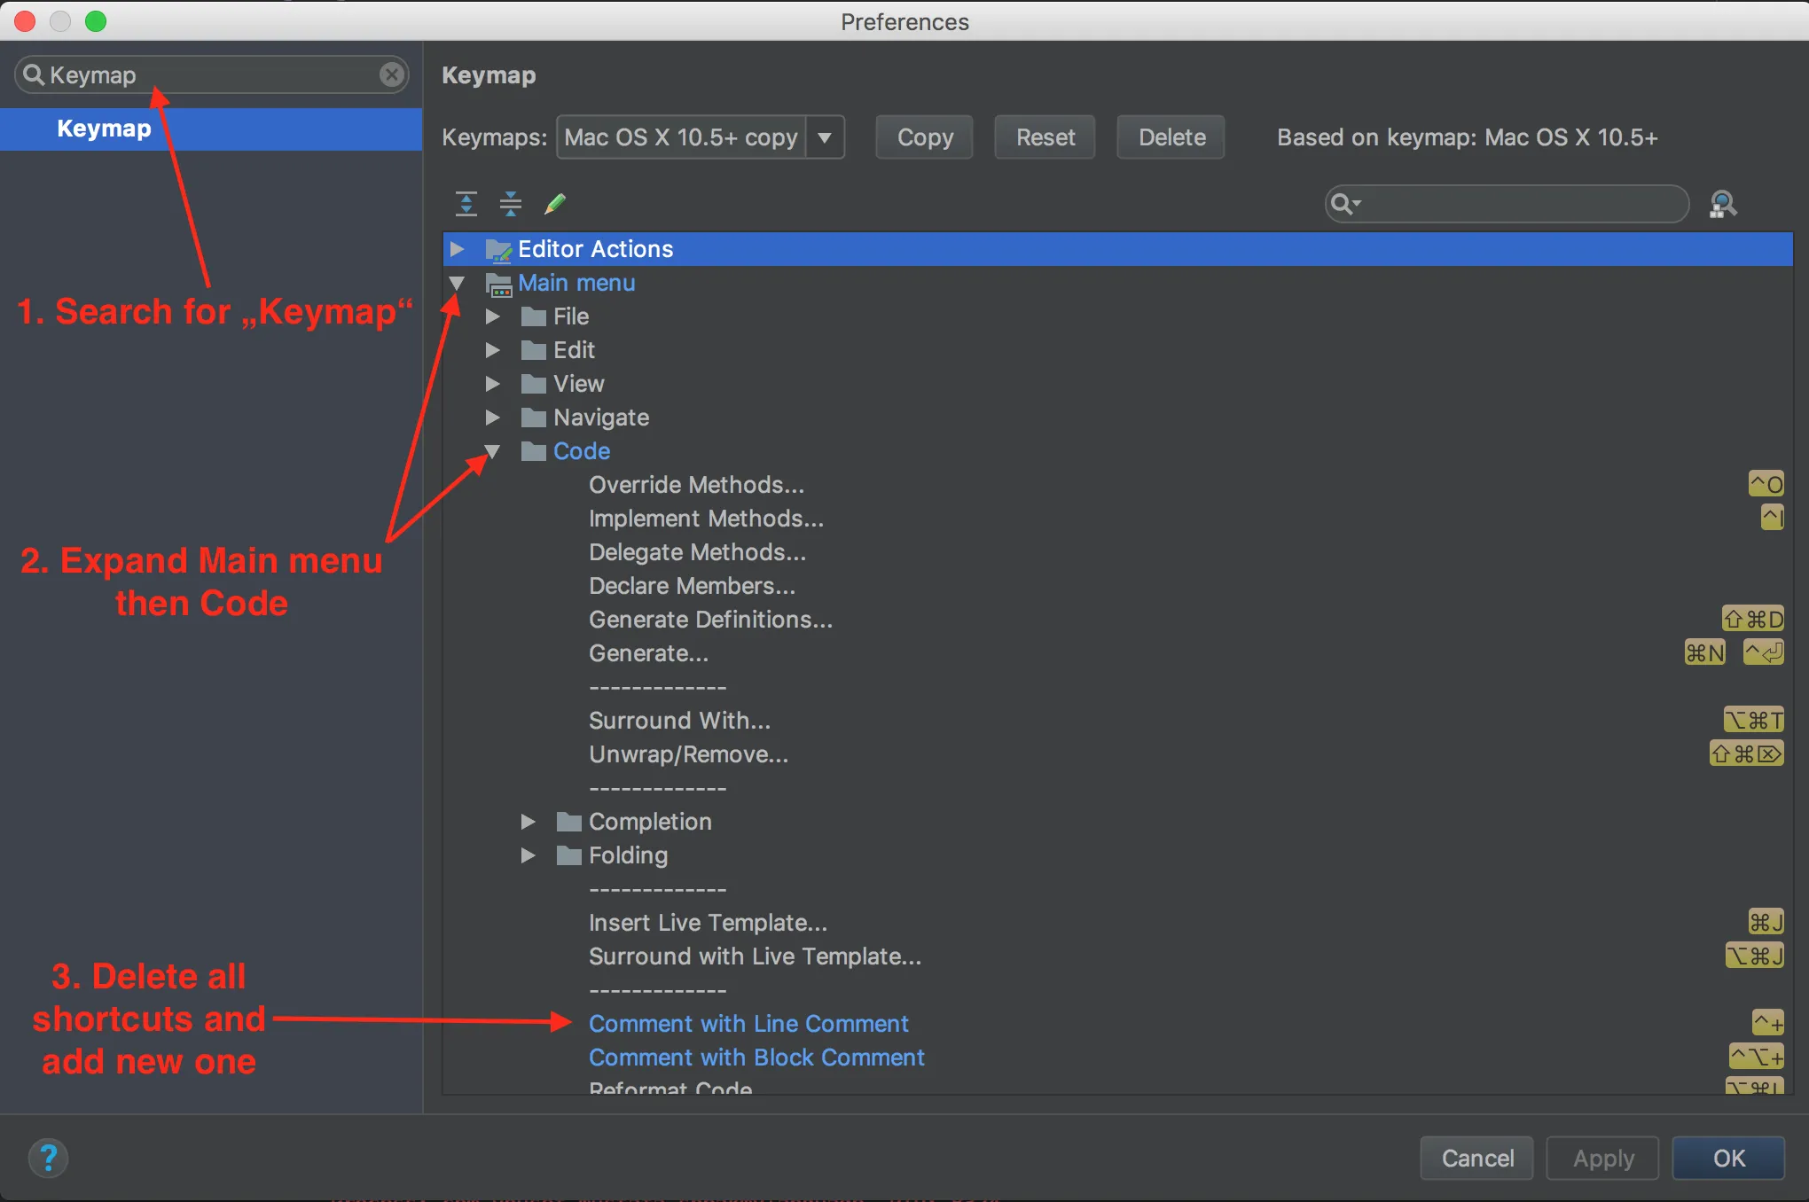Expand the Navigate folder
This screenshot has height=1202, width=1809.
click(492, 418)
